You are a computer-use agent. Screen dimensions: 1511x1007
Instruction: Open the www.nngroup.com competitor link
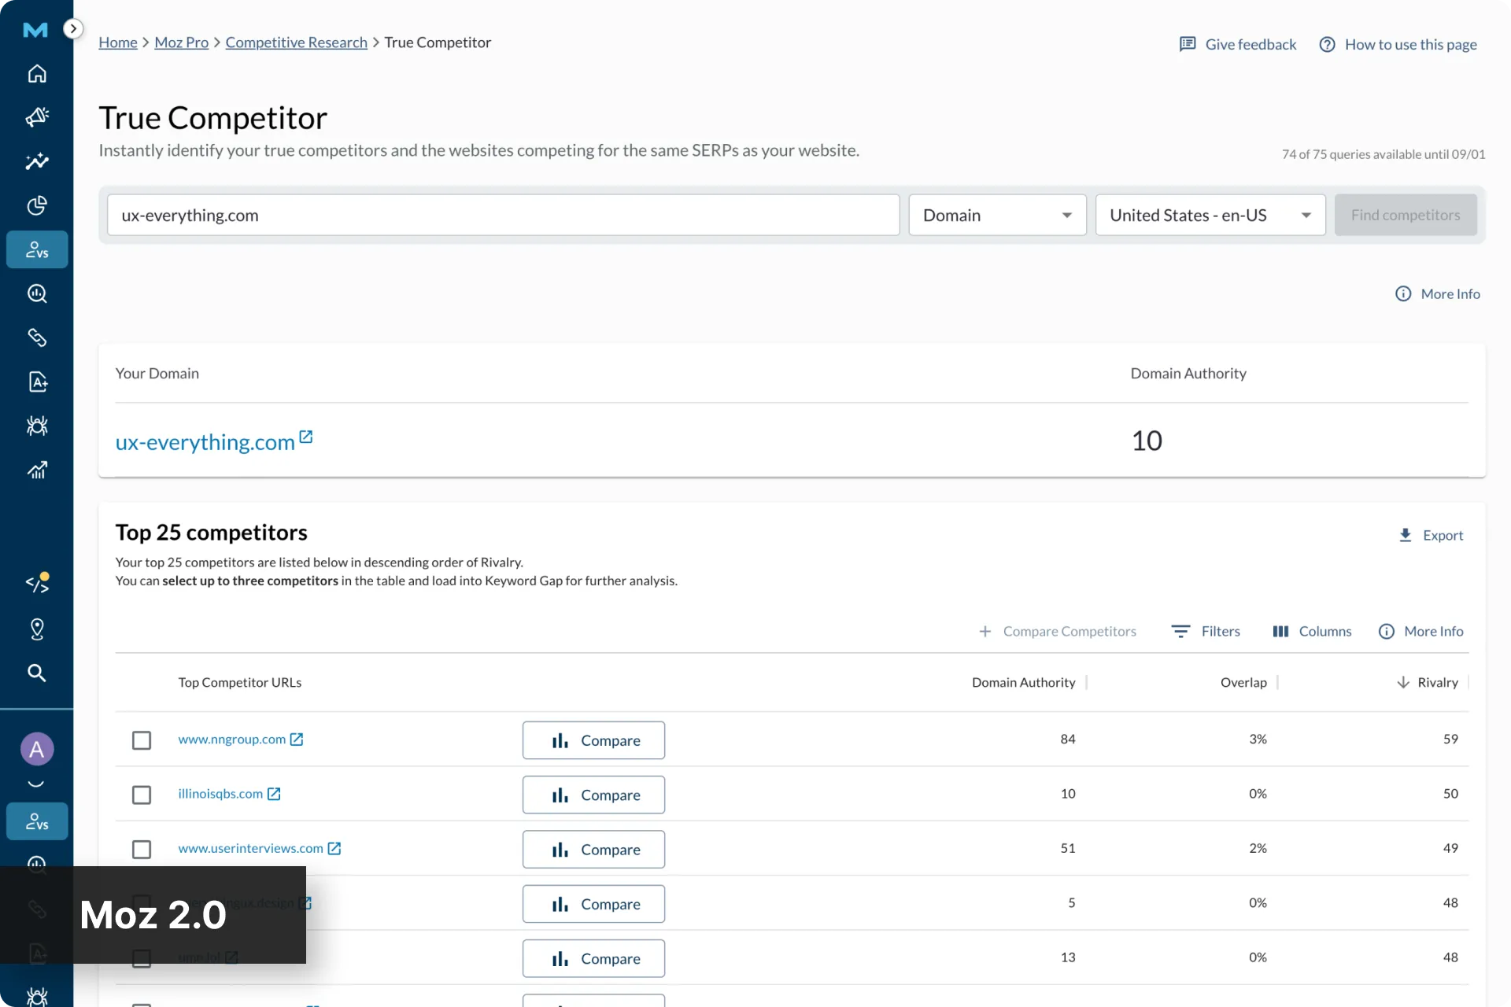232,739
